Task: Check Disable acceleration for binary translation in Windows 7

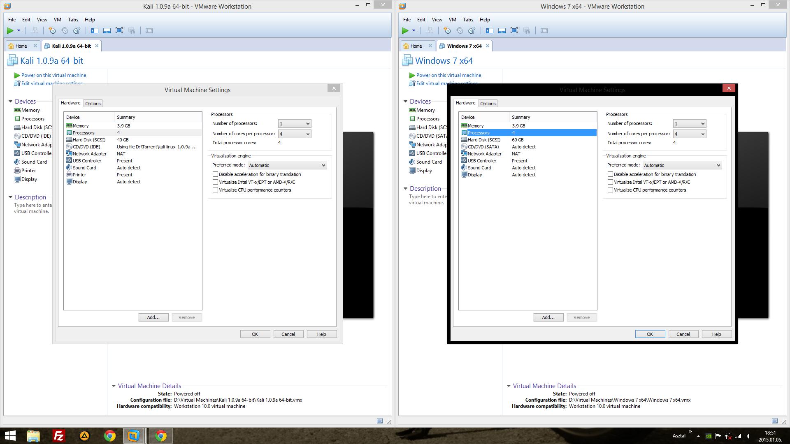Action: (x=610, y=174)
